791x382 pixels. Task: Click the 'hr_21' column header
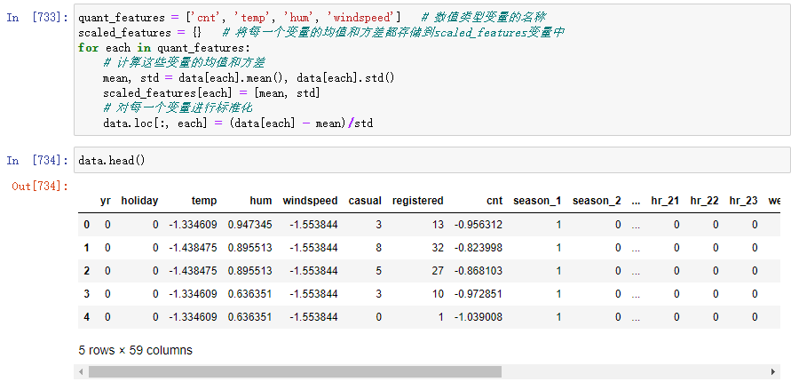pos(666,201)
